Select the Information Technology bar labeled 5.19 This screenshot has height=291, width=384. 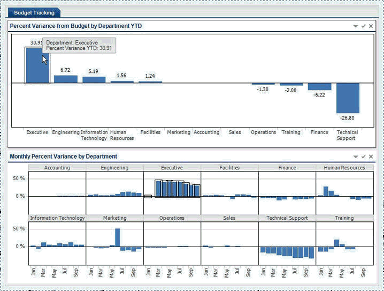click(94, 80)
